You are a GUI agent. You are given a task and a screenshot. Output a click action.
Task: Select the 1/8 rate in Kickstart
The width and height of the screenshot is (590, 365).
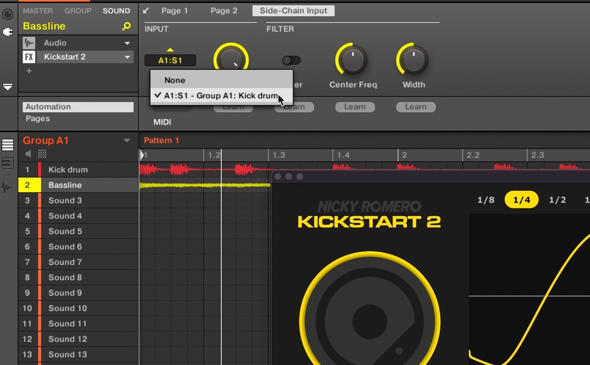coord(486,200)
